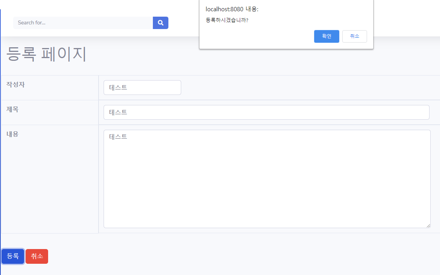Click the dialog message 등록하시겠습니까?
Image resolution: width=440 pixels, height=275 pixels.
(x=227, y=20)
